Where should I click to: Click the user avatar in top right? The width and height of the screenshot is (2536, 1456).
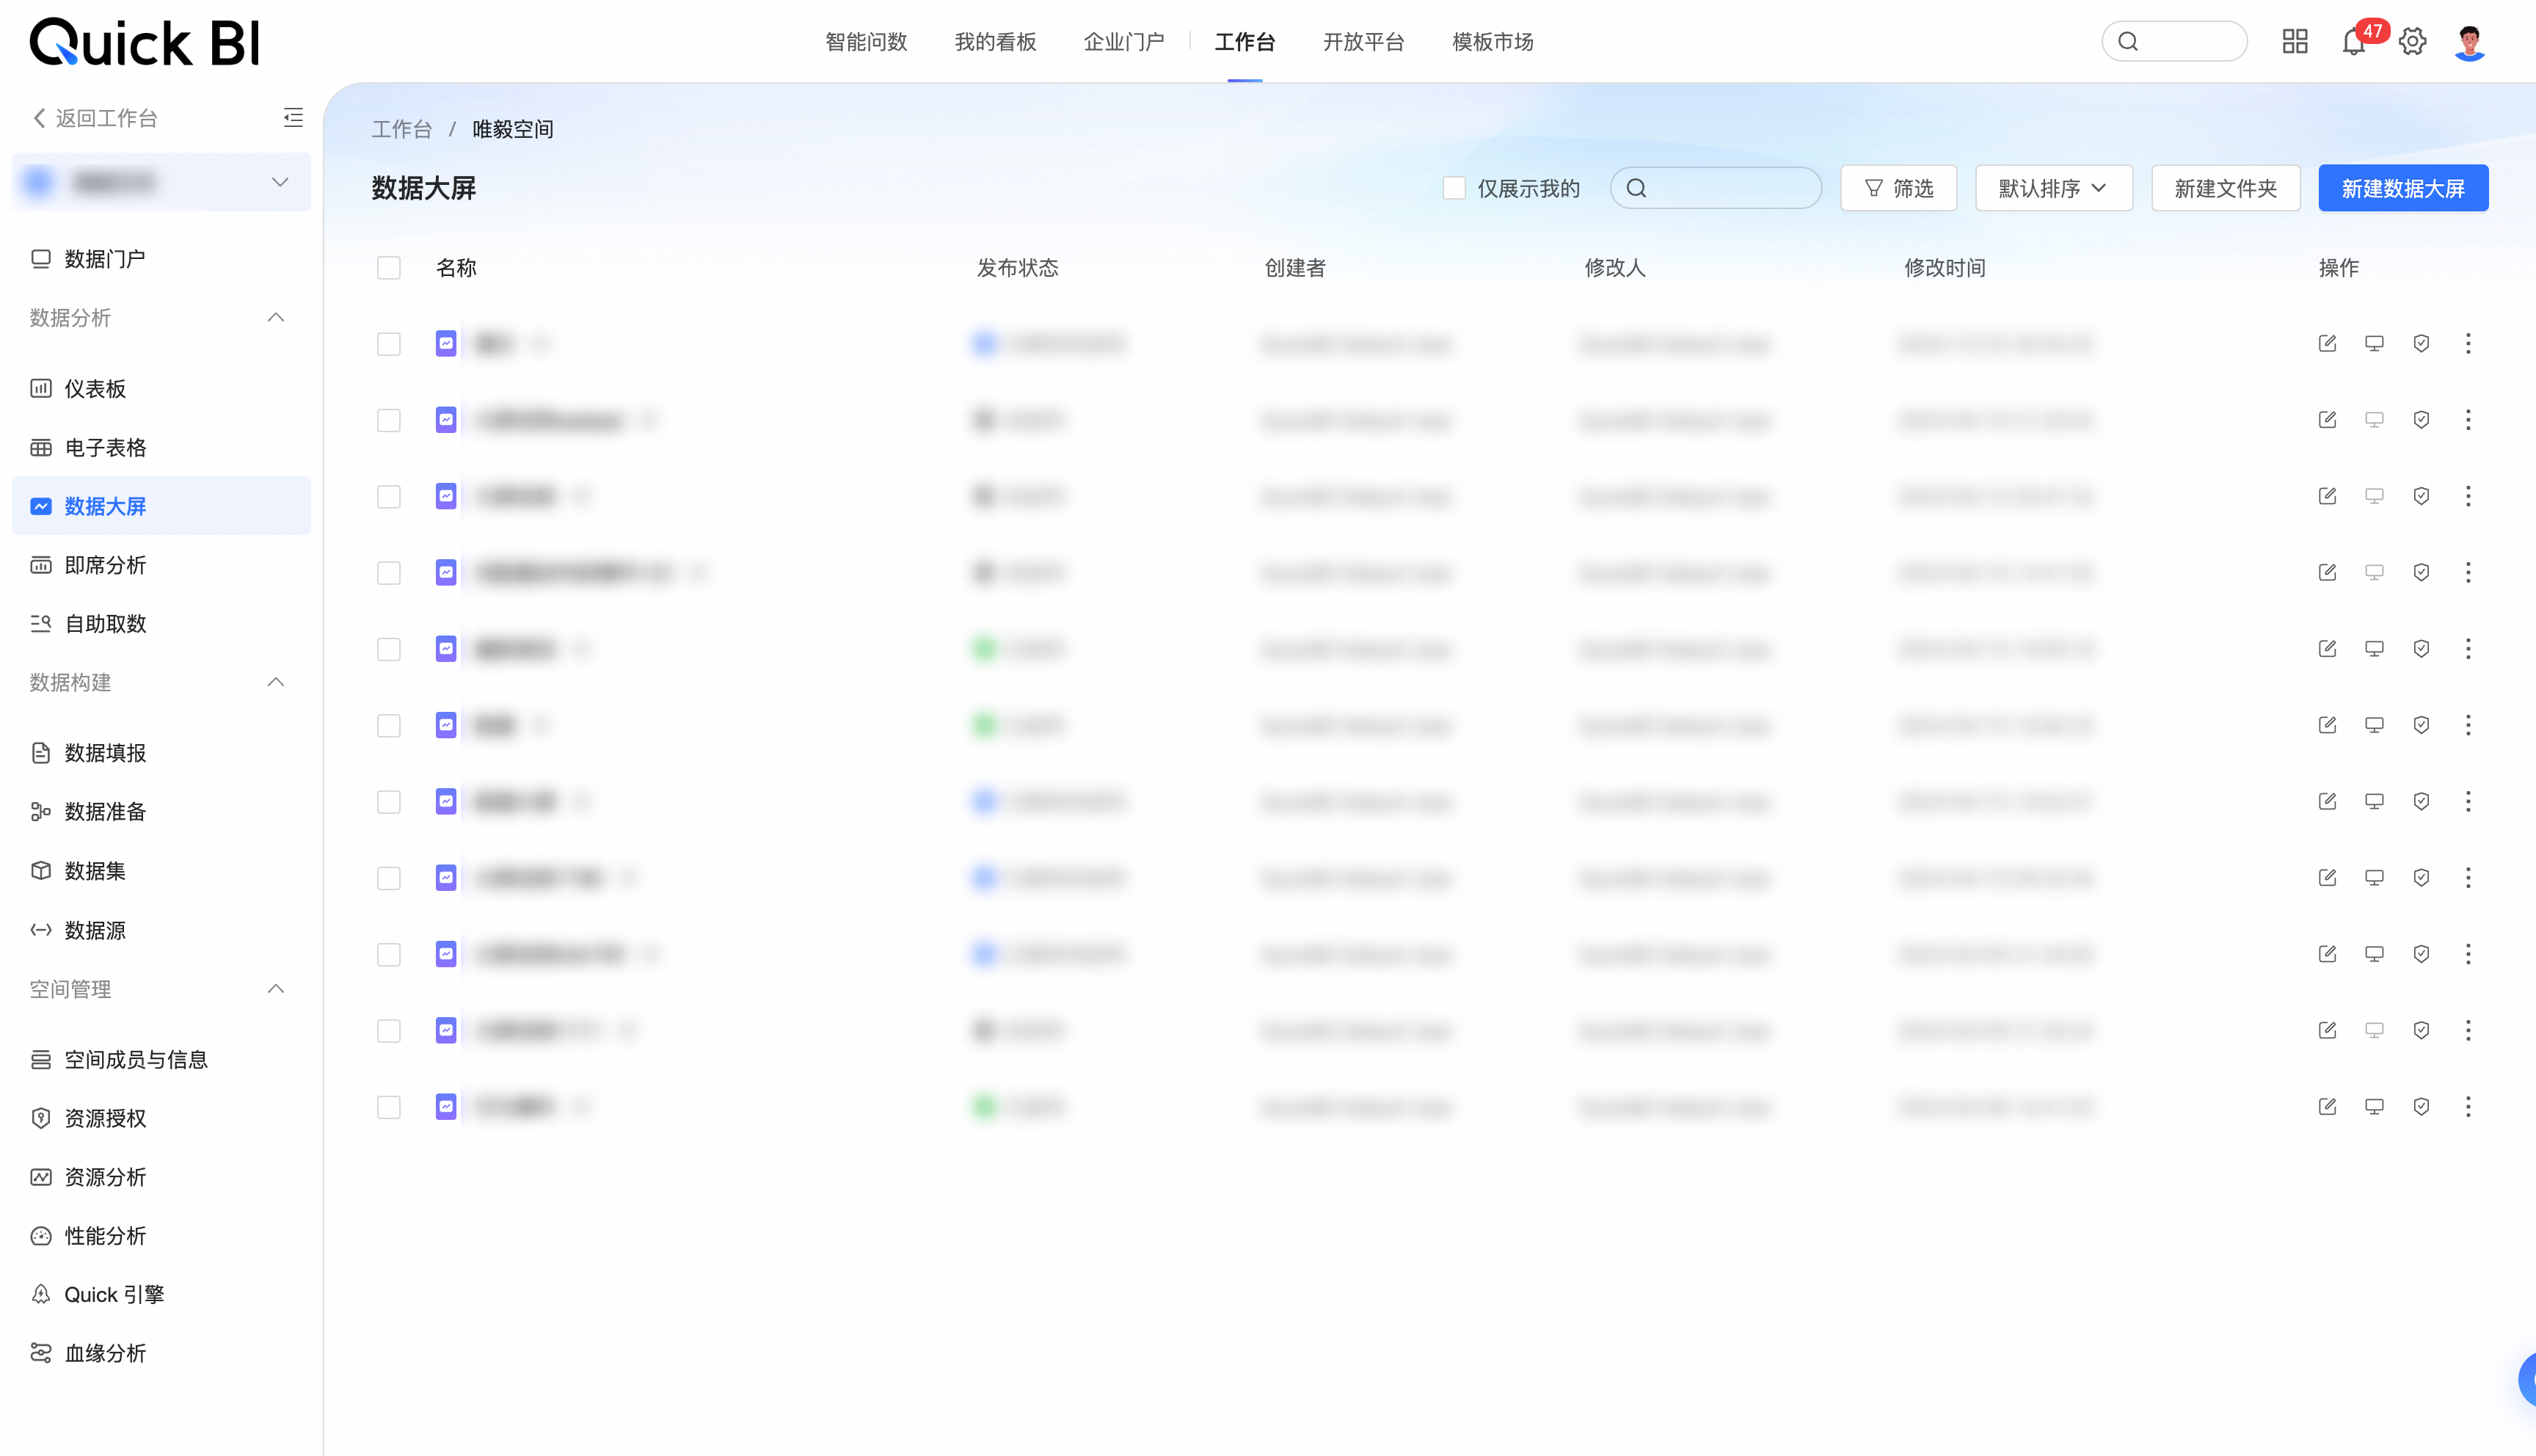pyautogui.click(x=2469, y=42)
